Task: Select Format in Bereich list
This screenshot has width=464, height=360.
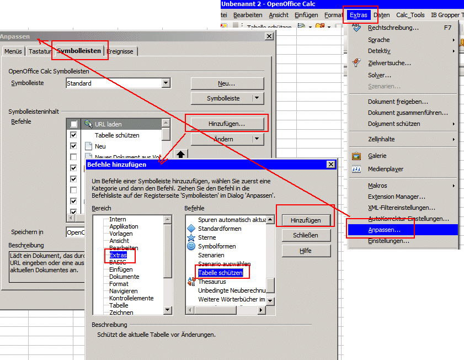Action: 119,284
